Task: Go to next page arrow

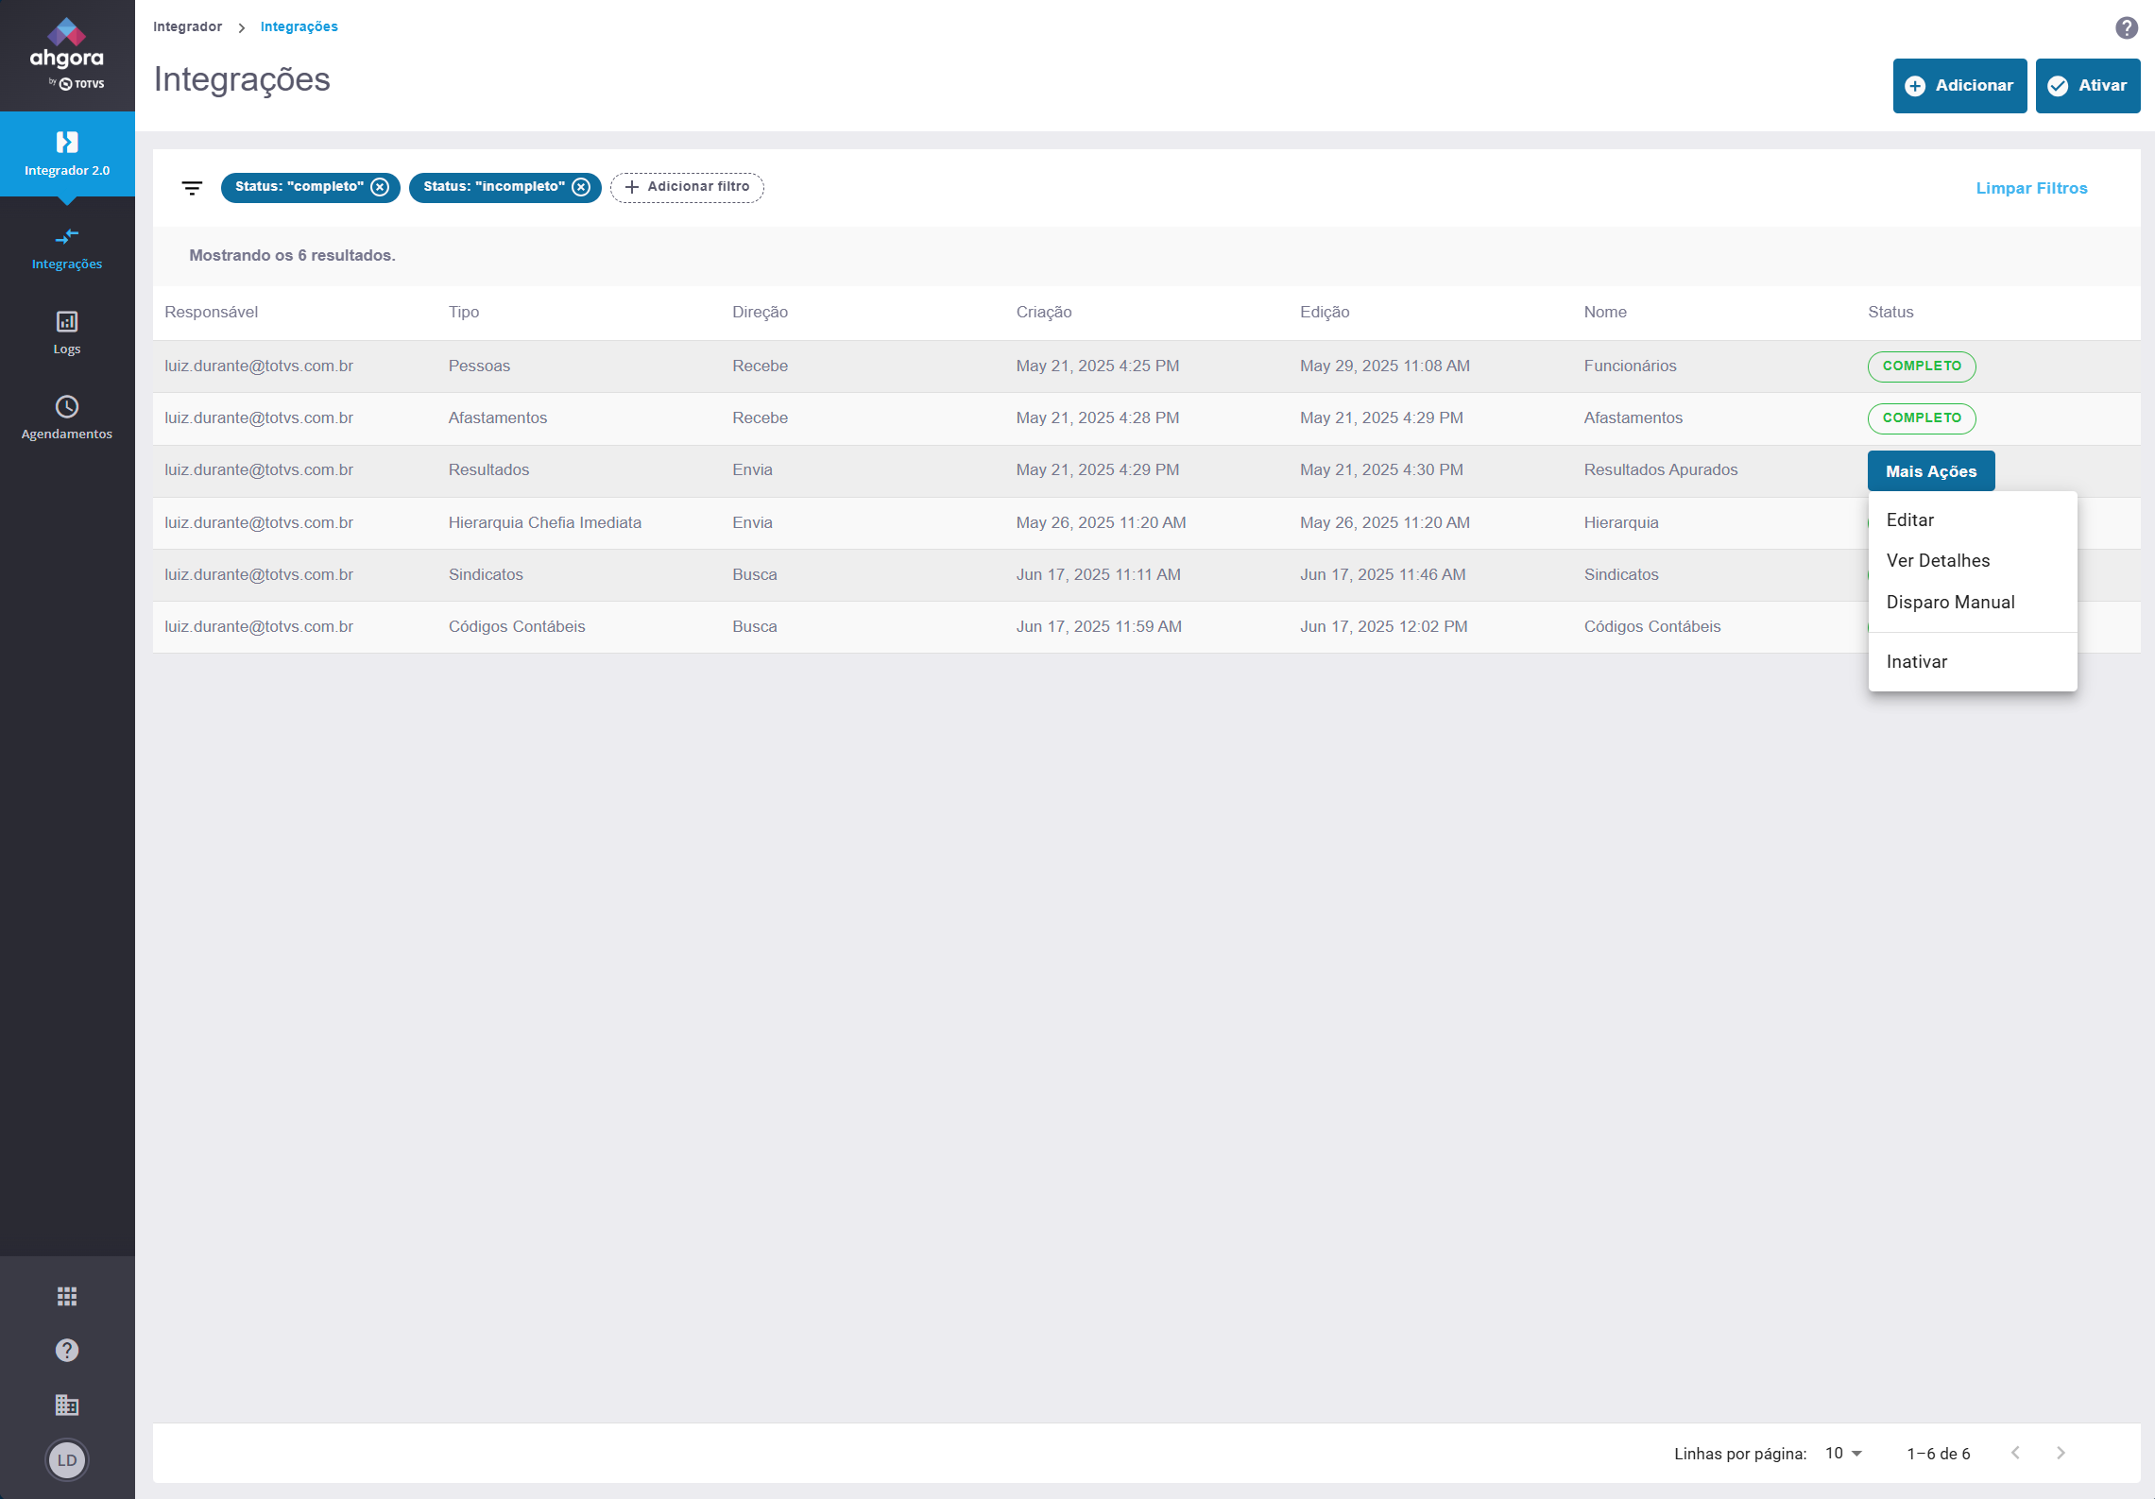Action: (2061, 1453)
